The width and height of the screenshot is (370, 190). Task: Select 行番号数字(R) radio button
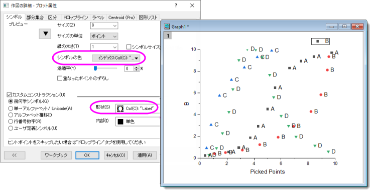tap(11, 121)
